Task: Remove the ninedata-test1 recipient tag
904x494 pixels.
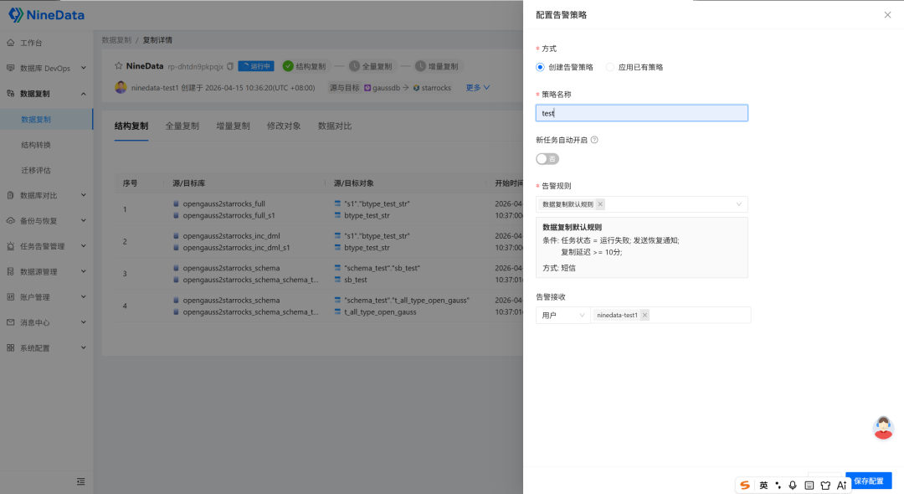Action: [645, 315]
